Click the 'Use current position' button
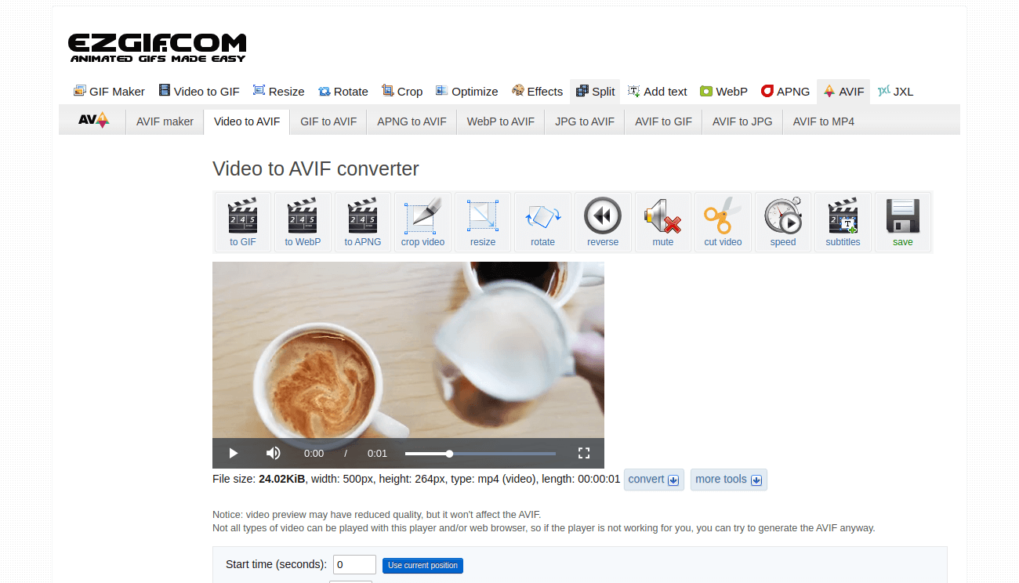 tap(422, 565)
